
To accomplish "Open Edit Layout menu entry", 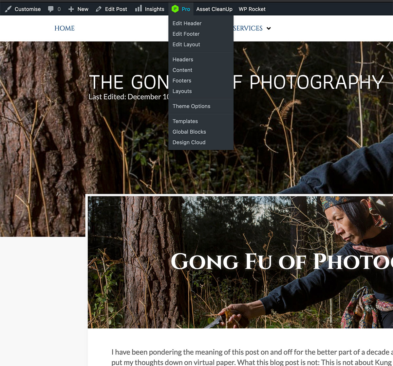I will (x=186, y=44).
